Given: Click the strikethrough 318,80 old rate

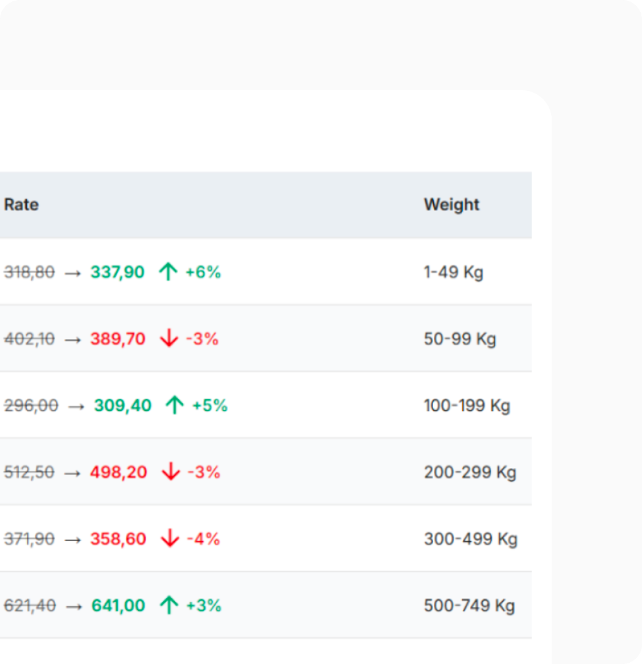Looking at the screenshot, I should 30,272.
